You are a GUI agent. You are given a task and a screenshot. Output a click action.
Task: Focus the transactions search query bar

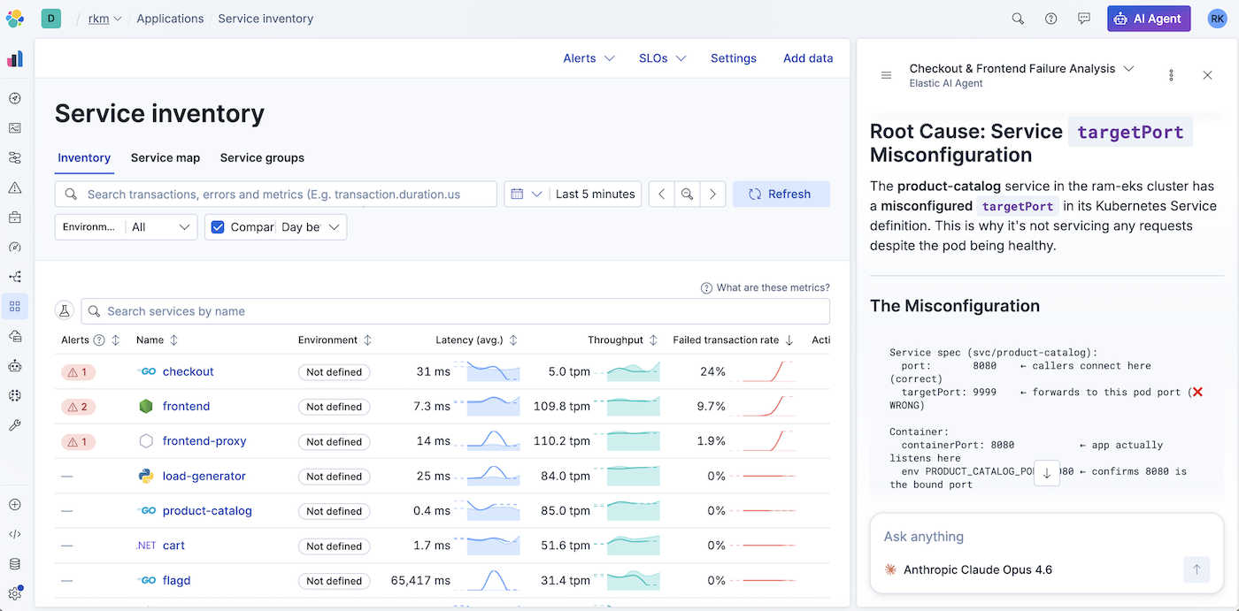click(x=276, y=195)
